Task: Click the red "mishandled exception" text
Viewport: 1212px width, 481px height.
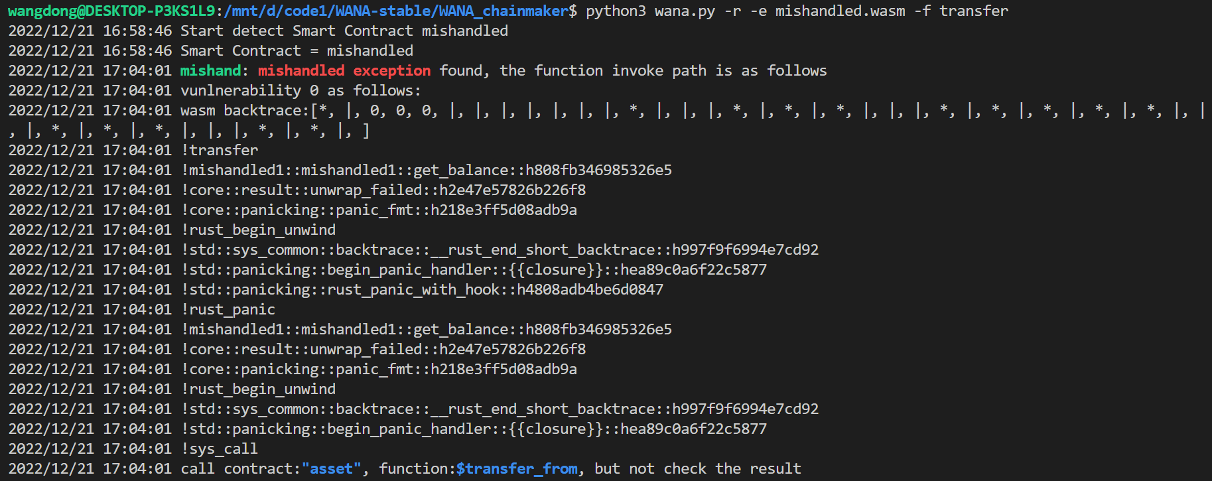Action: pos(344,71)
